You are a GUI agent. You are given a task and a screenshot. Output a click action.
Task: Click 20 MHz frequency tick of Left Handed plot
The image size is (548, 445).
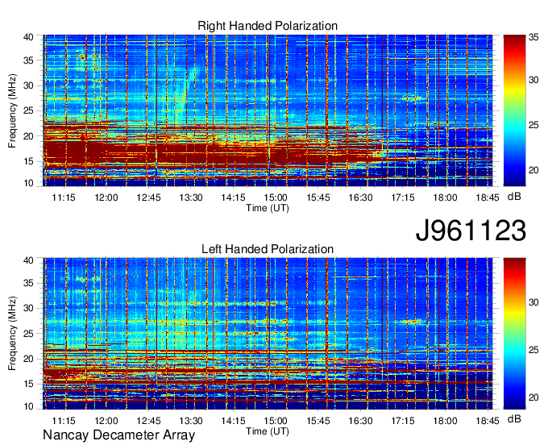click(28, 359)
